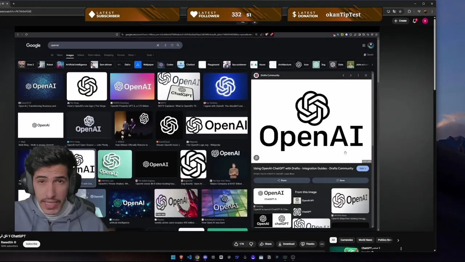Expand the Tools dropdown
Image resolution: width=465 pixels, height=262 pixels.
pos(150,55)
